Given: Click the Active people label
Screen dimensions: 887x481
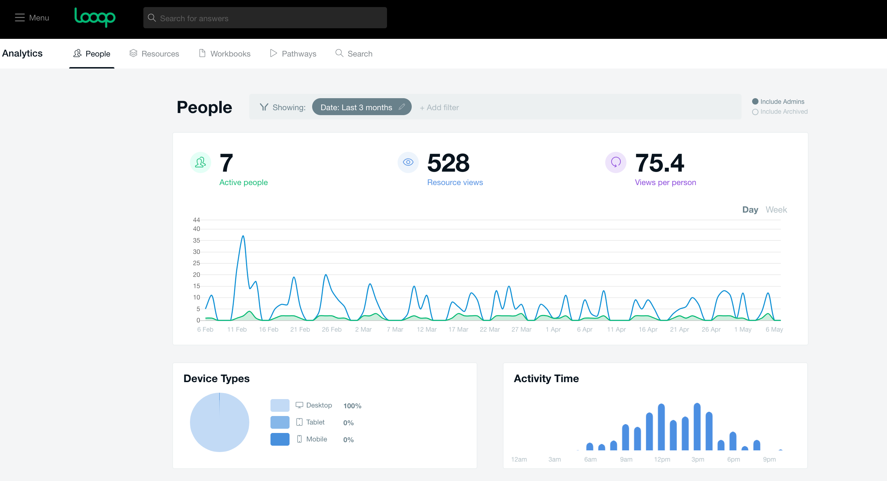Looking at the screenshot, I should [x=243, y=183].
